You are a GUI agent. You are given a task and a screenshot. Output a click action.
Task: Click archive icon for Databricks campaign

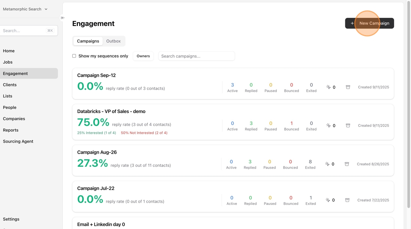click(348, 125)
